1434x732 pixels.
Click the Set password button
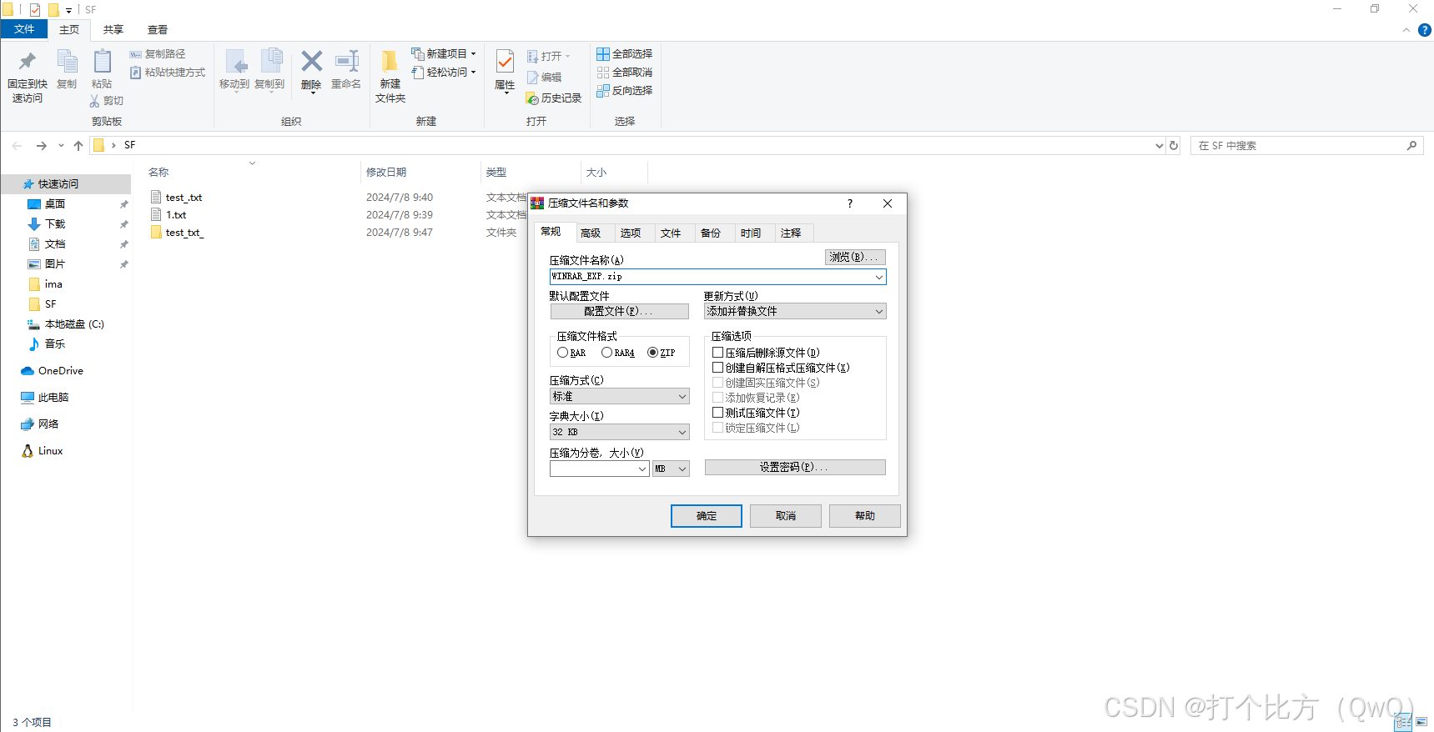pos(795,468)
